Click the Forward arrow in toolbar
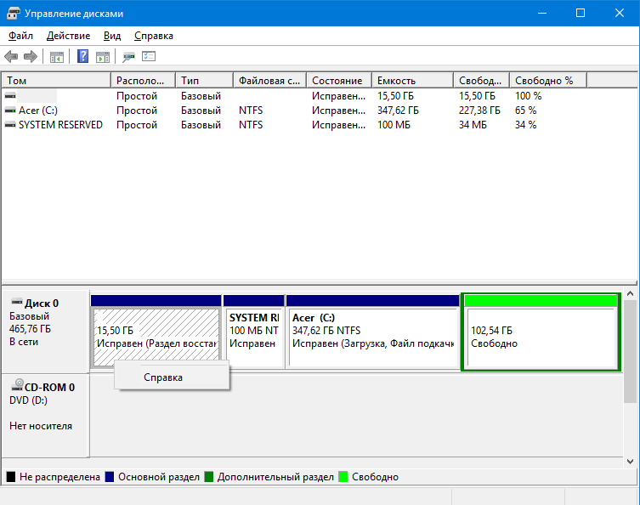 click(x=31, y=56)
